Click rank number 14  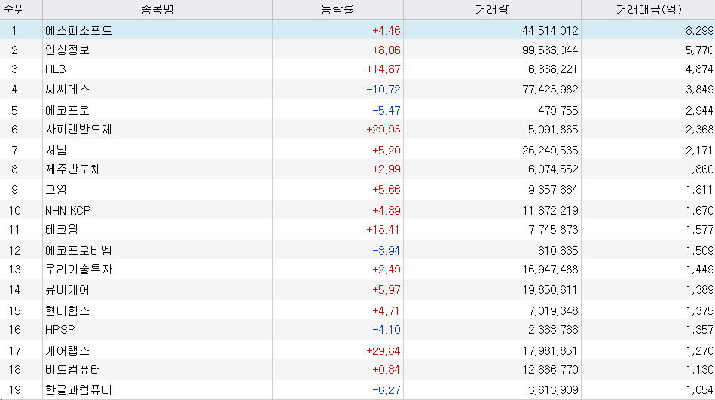[14, 289]
